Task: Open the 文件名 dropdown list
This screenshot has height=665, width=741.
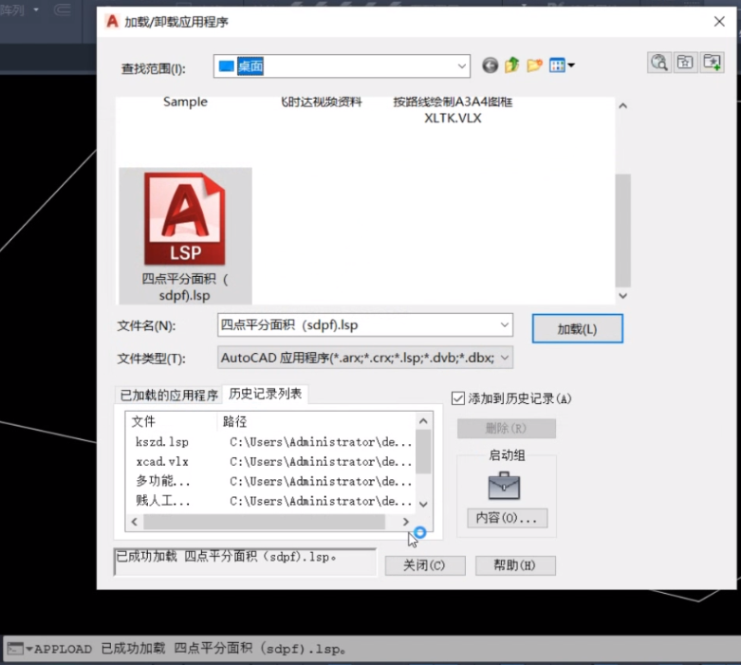Action: click(x=504, y=324)
